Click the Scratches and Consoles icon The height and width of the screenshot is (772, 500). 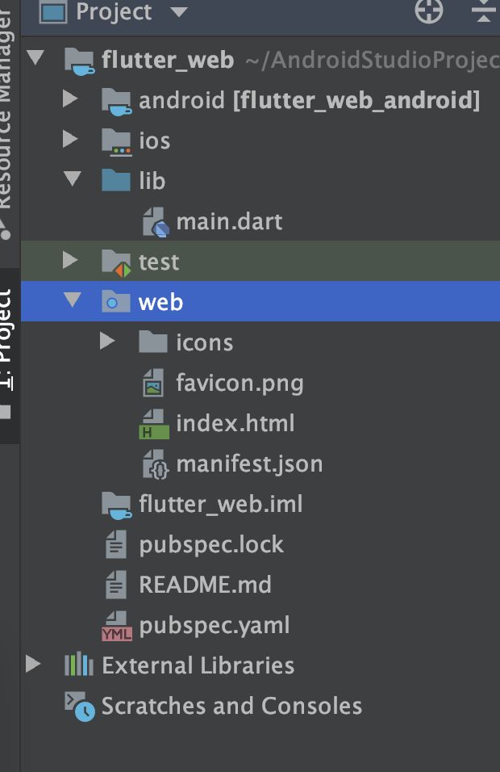(80, 707)
